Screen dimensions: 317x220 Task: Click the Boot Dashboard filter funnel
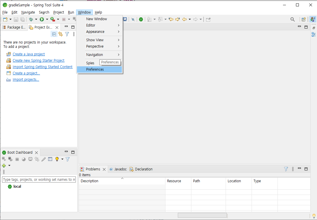(68, 159)
